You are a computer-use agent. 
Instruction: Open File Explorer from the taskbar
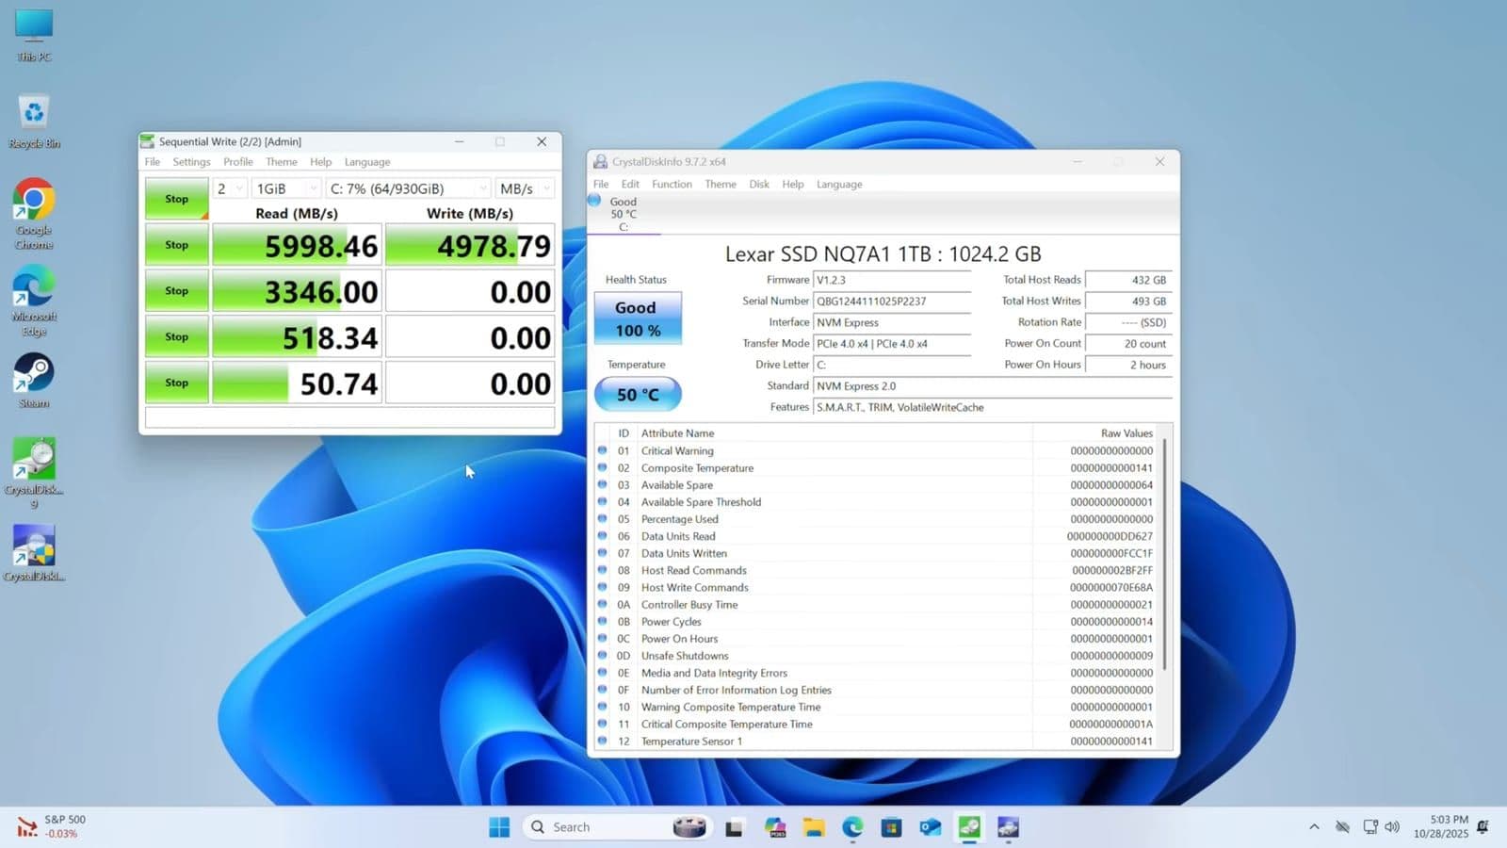(x=814, y=827)
